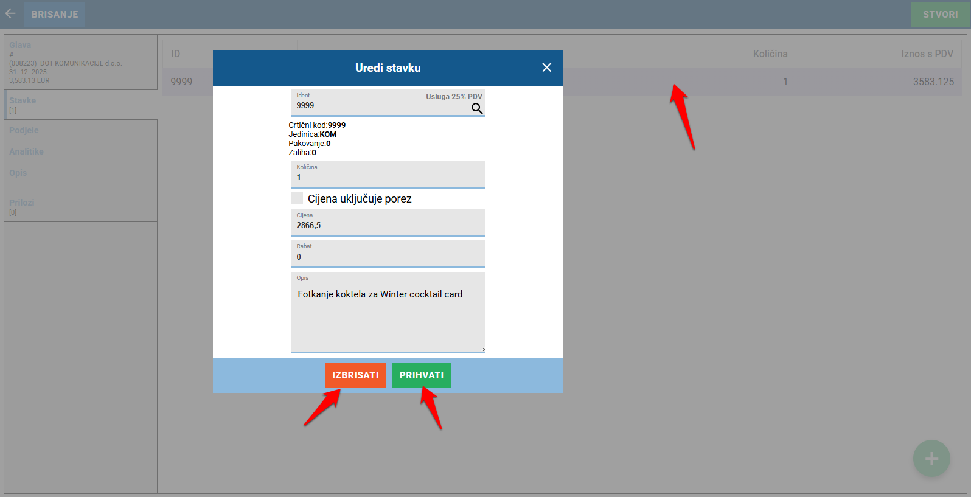Click into the Rabat field
Image resolution: width=971 pixels, height=497 pixels.
point(388,257)
